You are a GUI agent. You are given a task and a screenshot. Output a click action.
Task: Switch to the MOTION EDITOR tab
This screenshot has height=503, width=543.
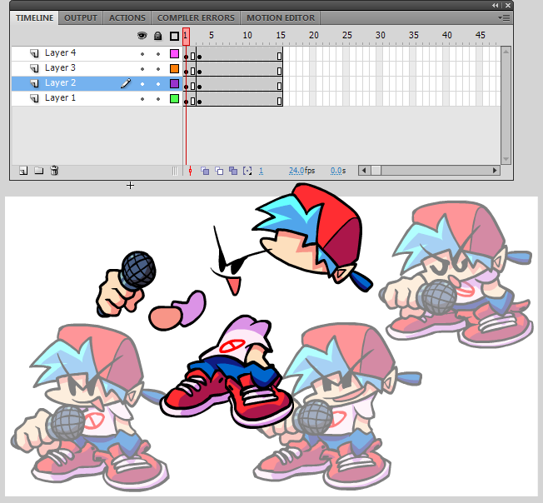point(281,17)
